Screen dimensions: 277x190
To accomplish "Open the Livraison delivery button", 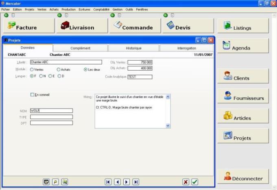I will 82,26.
